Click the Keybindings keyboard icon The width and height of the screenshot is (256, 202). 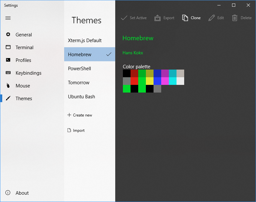pos(8,73)
